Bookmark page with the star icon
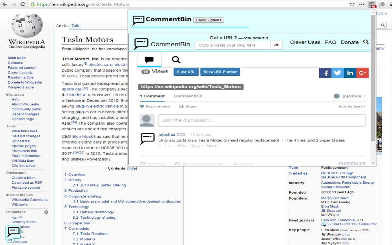The height and width of the screenshot is (245, 392). click(x=352, y=4)
